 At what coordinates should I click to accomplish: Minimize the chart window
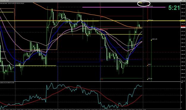coord(181,1)
